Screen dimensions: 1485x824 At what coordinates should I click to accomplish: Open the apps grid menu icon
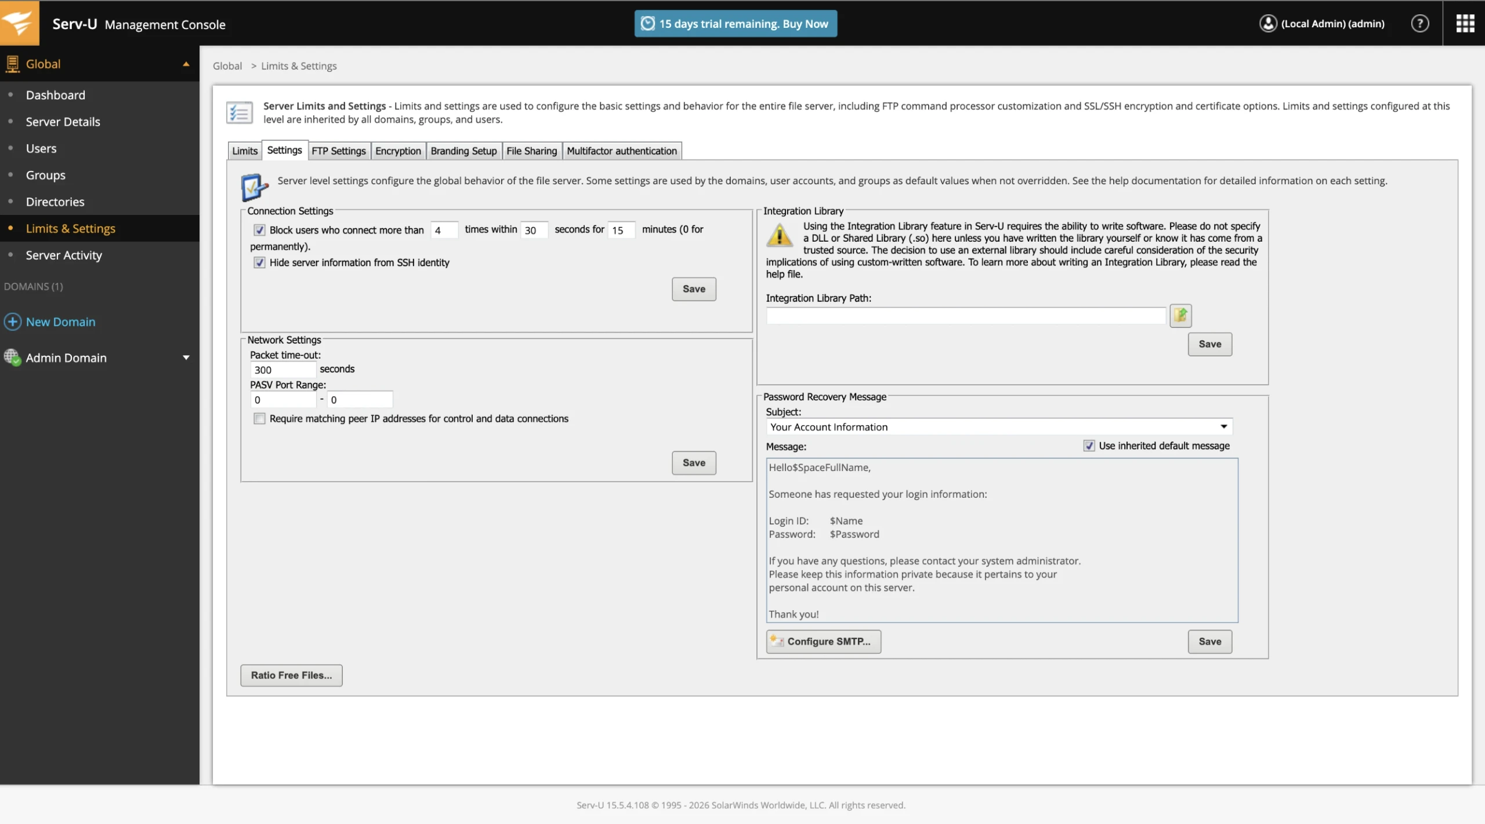coord(1465,23)
